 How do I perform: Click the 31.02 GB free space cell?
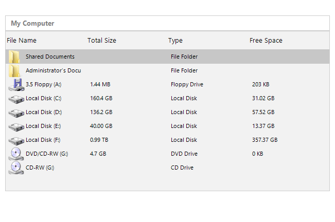tap(263, 98)
